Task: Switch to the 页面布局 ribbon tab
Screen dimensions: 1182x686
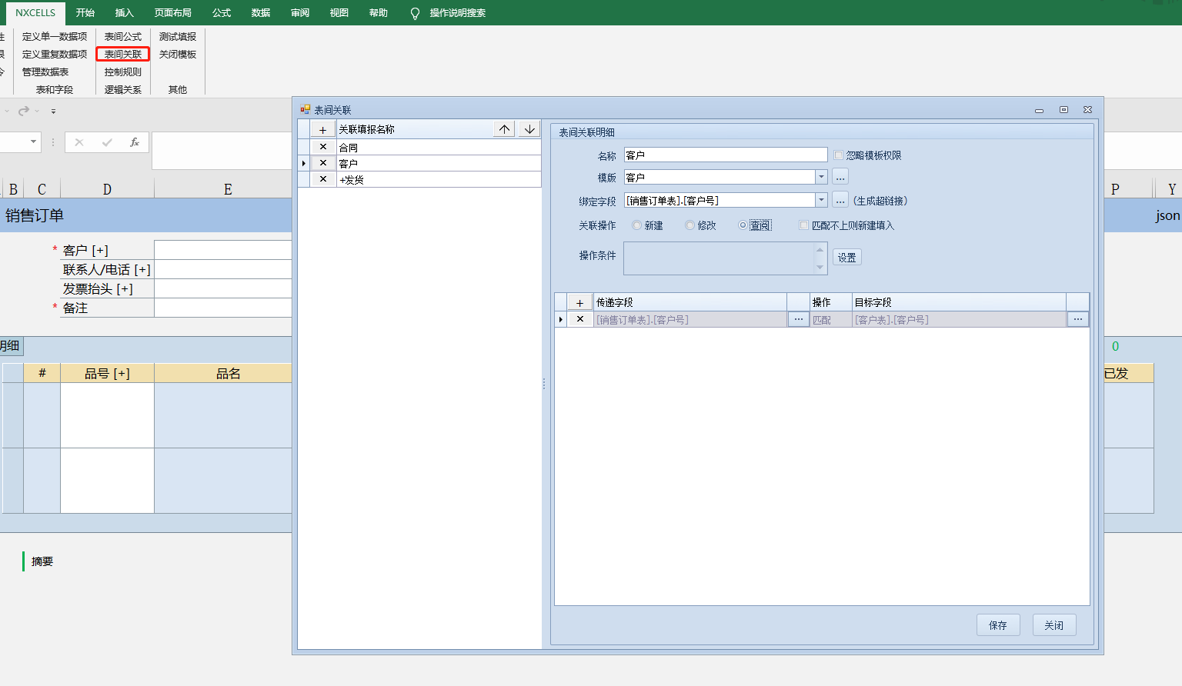Action: click(172, 13)
